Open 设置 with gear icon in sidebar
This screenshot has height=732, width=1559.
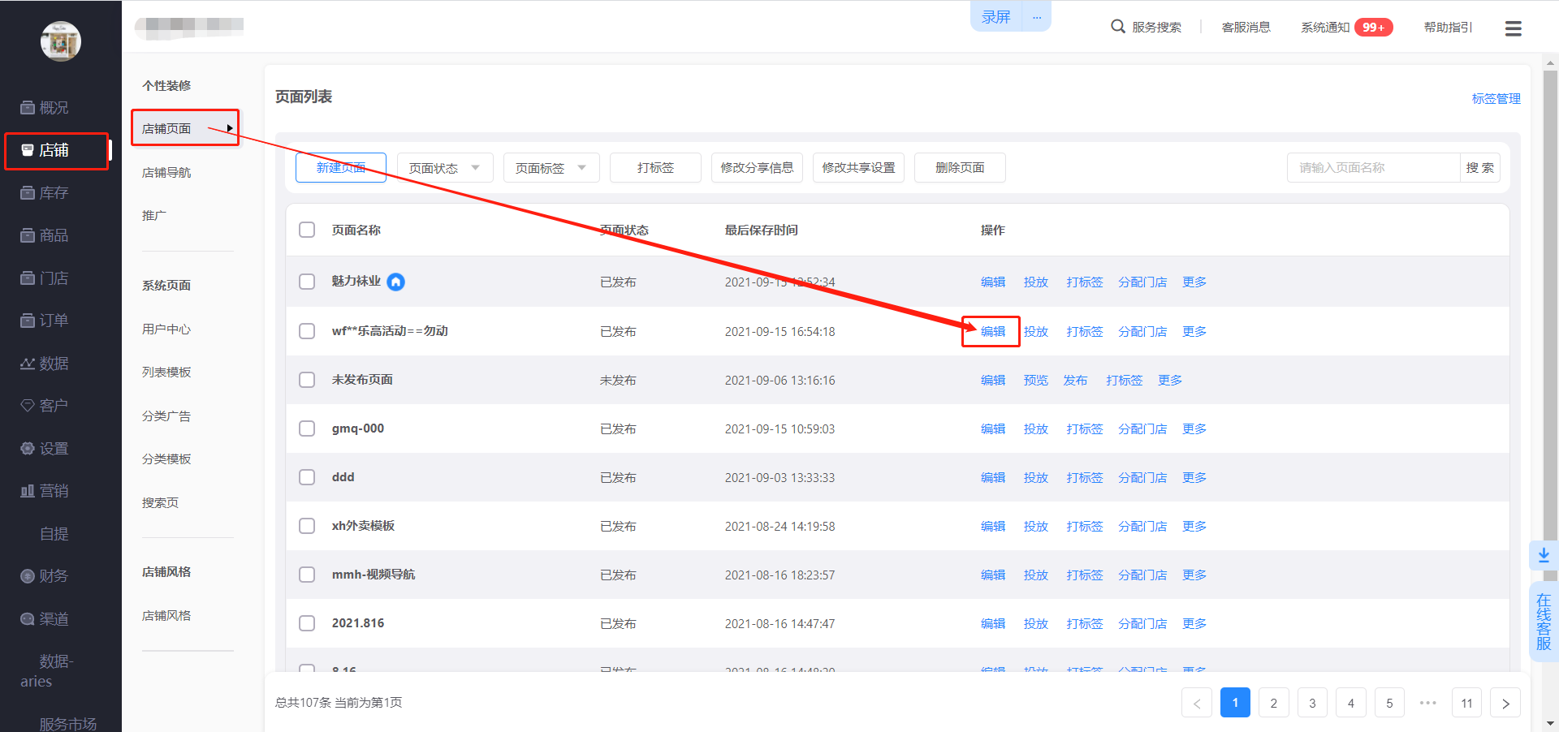pos(45,449)
